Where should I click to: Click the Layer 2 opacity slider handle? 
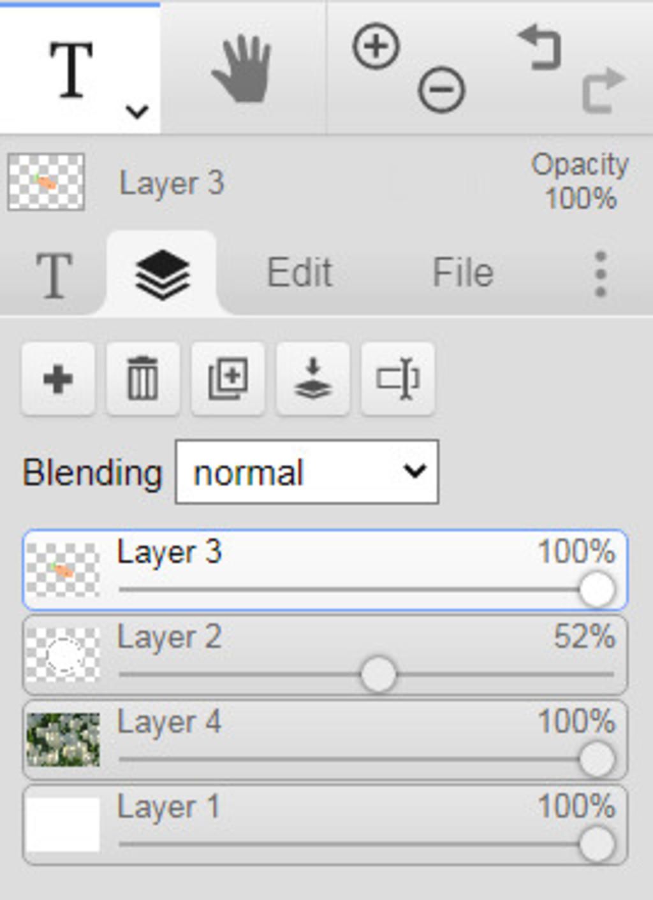[378, 674]
